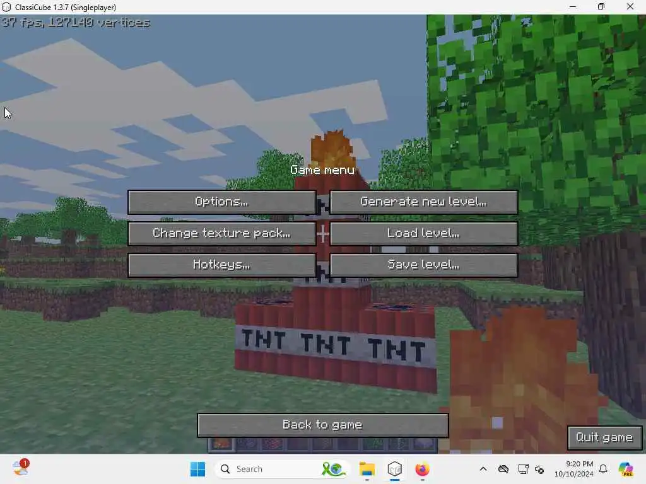Viewport: 646px width, 484px height.
Task: Click the network status tray icon
Action: pos(523,469)
